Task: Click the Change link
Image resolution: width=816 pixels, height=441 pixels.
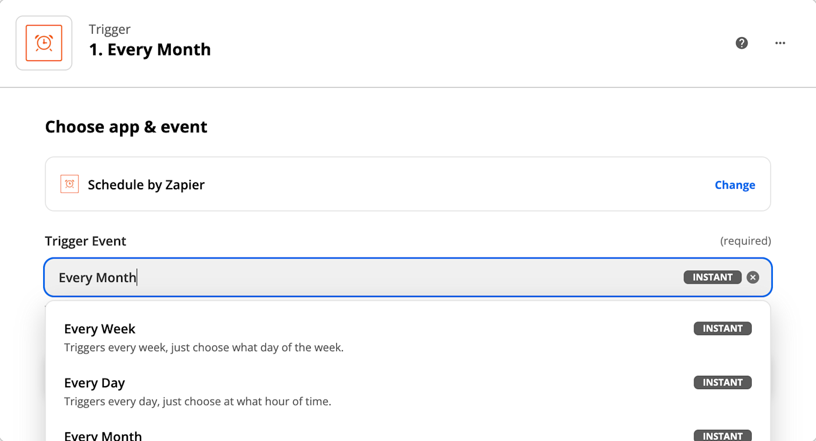Action: click(x=734, y=185)
